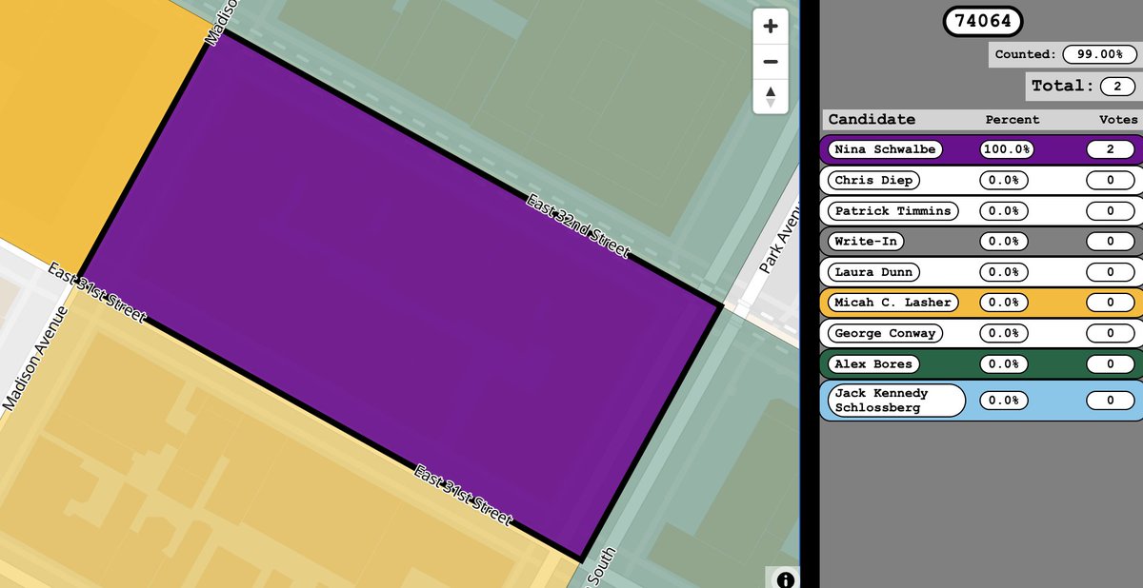This screenshot has height=588, width=1143.
Task: Reset map bearing with compass button
Action: (771, 96)
